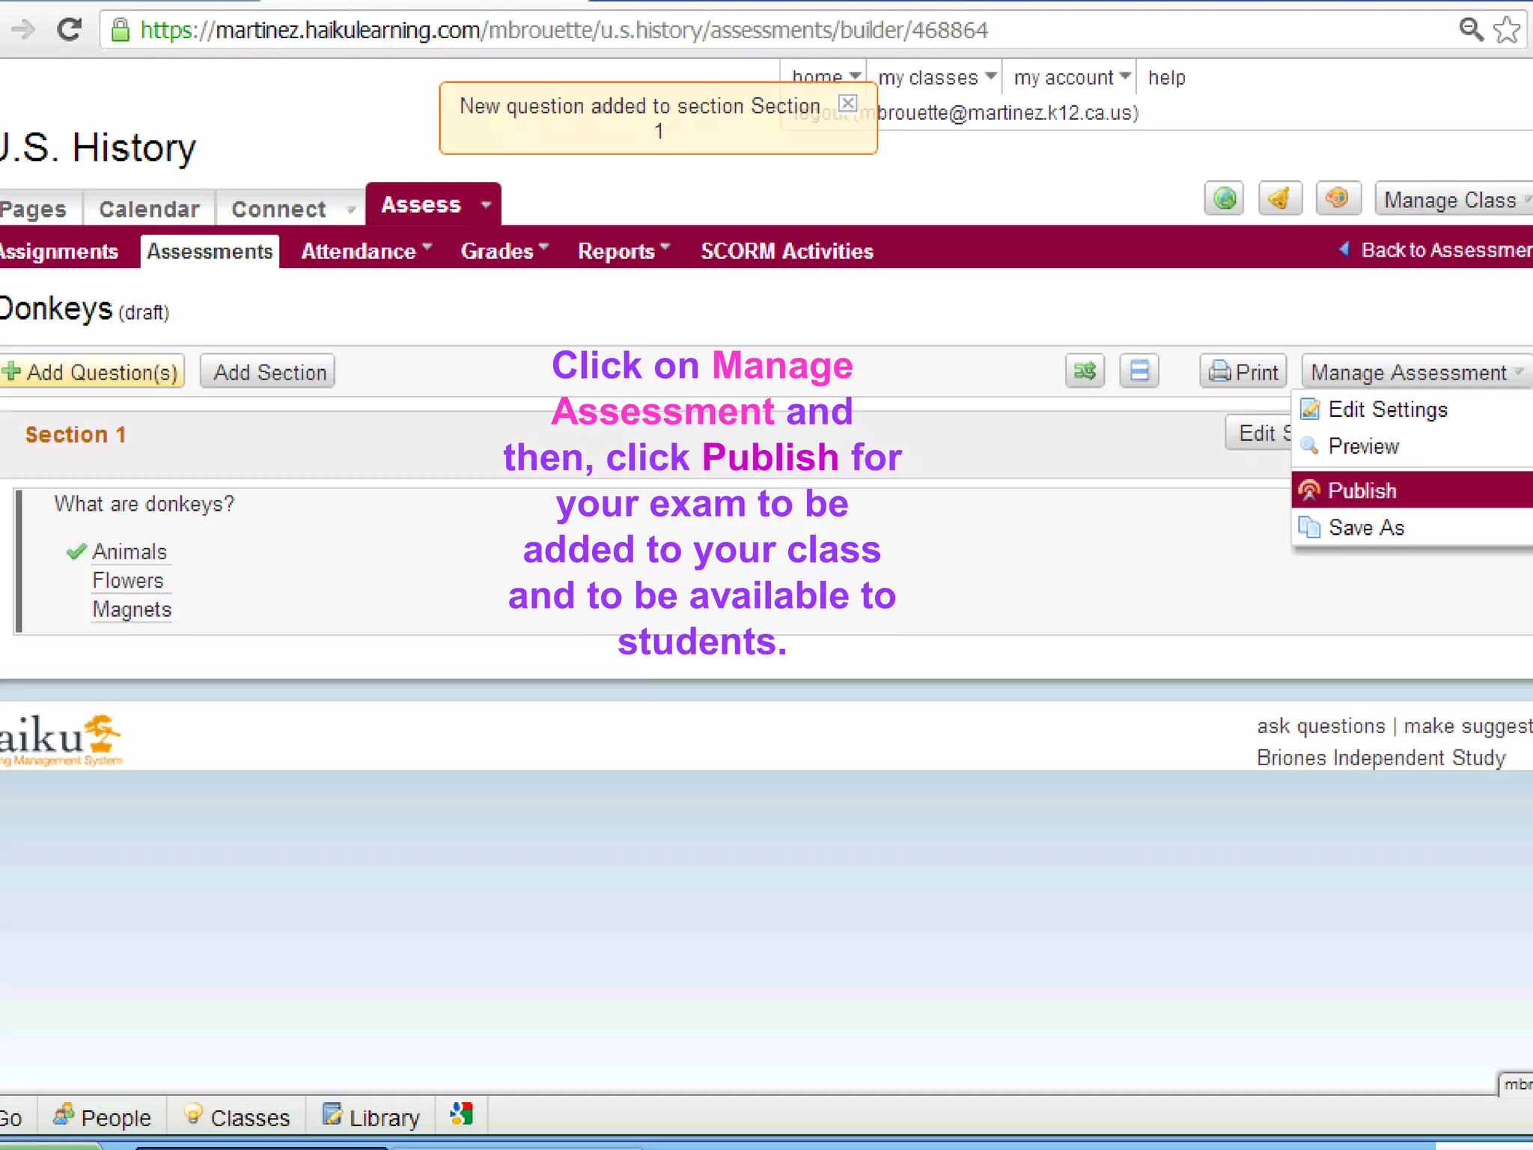The width and height of the screenshot is (1533, 1150).
Task: Select the Assessments submenu item
Action: point(210,252)
